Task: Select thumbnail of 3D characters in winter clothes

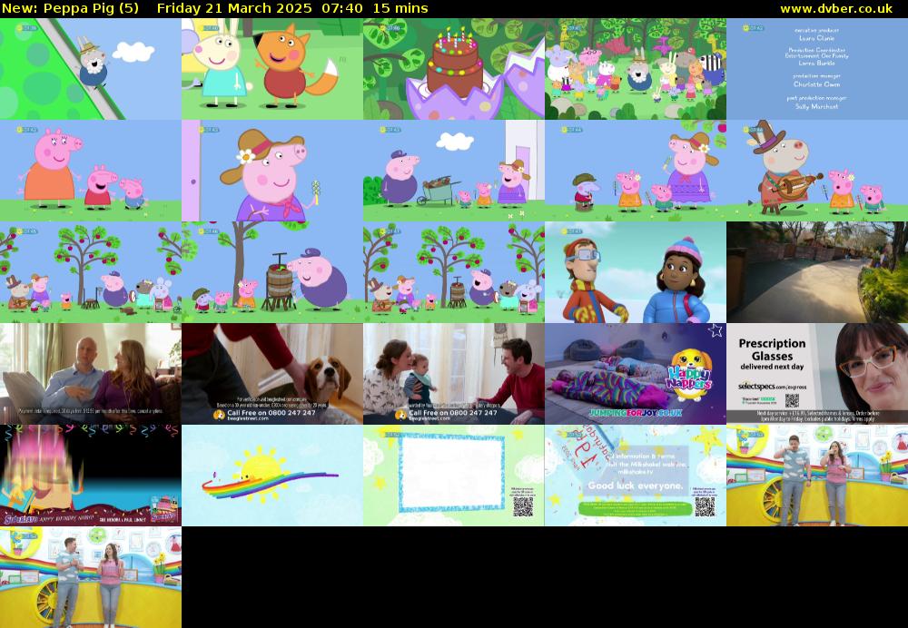Action: click(x=636, y=272)
